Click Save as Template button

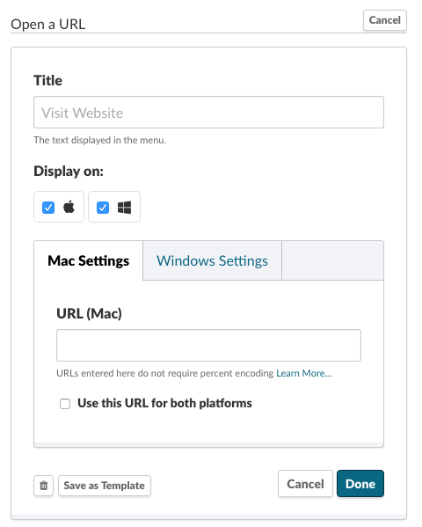tap(104, 486)
